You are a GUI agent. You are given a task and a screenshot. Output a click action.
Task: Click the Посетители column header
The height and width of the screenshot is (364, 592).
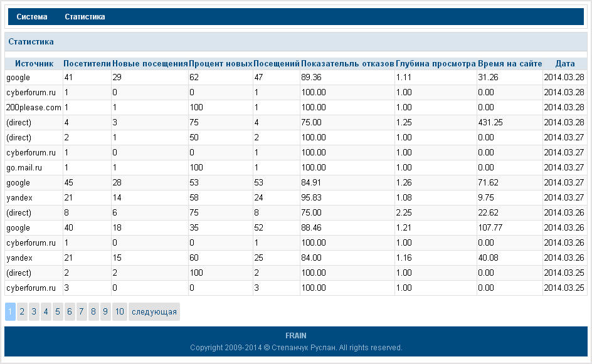click(x=87, y=64)
